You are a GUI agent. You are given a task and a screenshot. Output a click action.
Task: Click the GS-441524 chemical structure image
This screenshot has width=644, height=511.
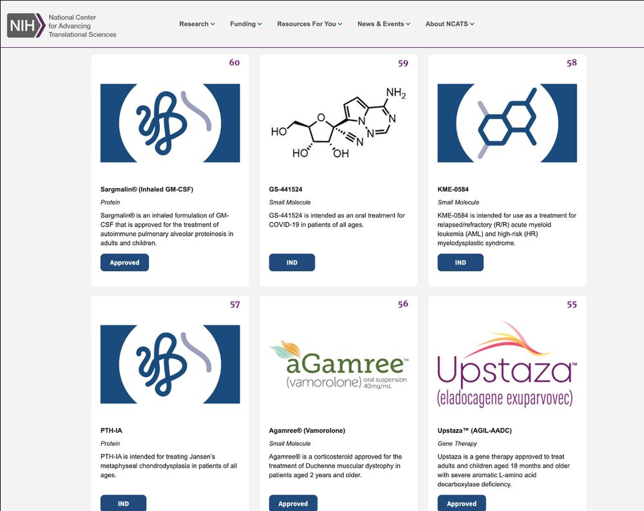pyautogui.click(x=339, y=123)
